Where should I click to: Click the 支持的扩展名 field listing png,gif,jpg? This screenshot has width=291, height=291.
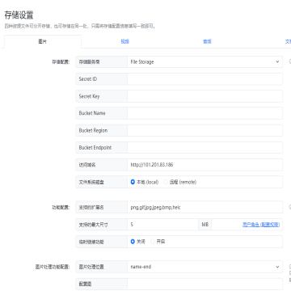205,207
